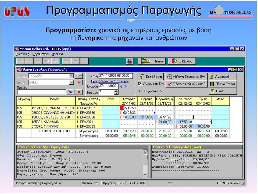Open the OPUS Menu button
This screenshot has width=258, height=194.
(152, 61)
